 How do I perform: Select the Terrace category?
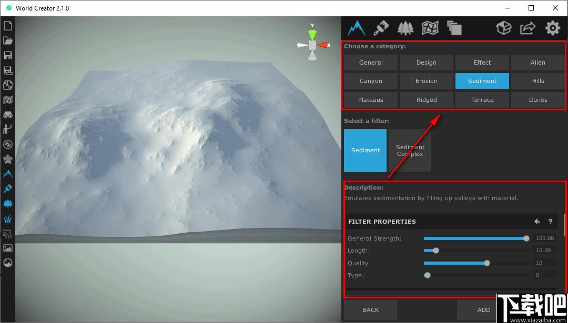point(482,100)
